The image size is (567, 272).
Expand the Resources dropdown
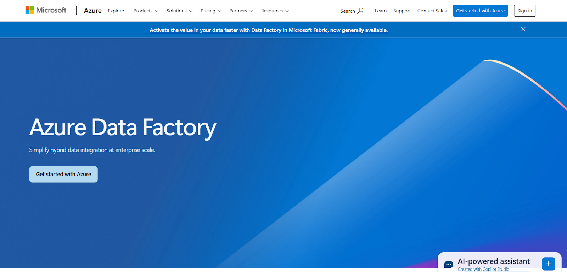point(275,11)
